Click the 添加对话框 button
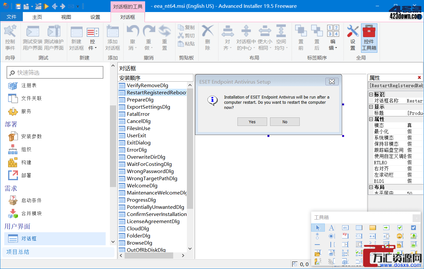 pos(113,38)
